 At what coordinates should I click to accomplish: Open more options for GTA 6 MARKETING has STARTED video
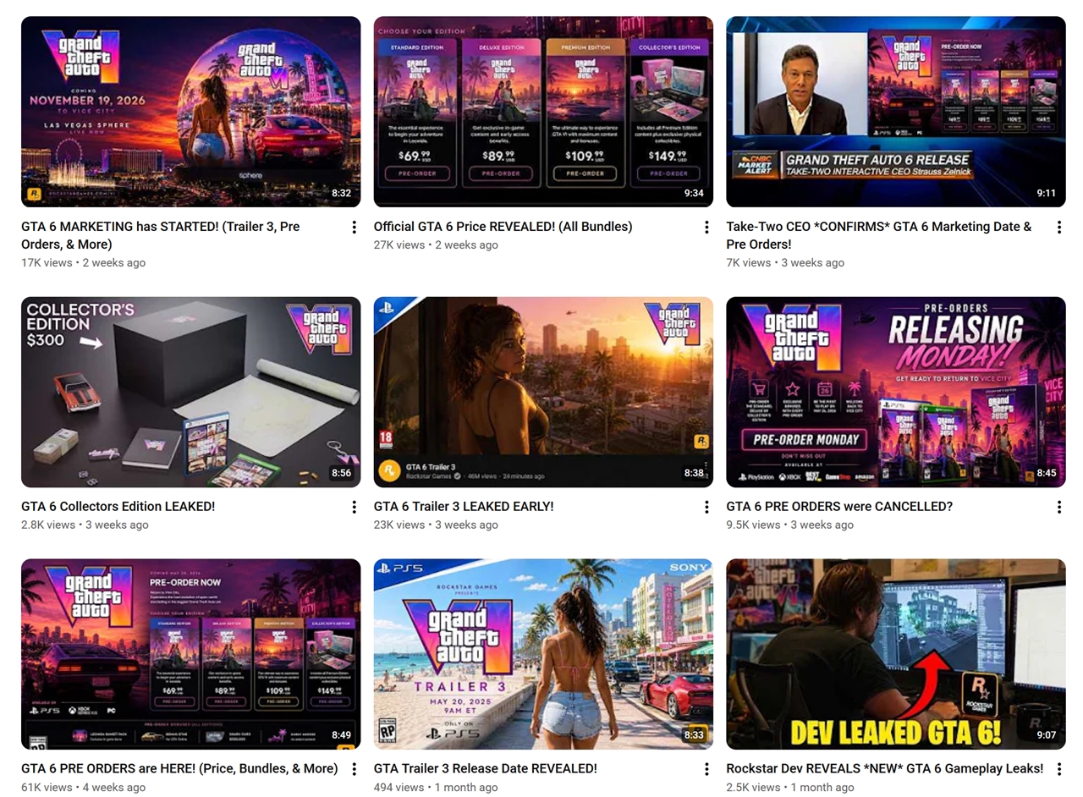[354, 227]
